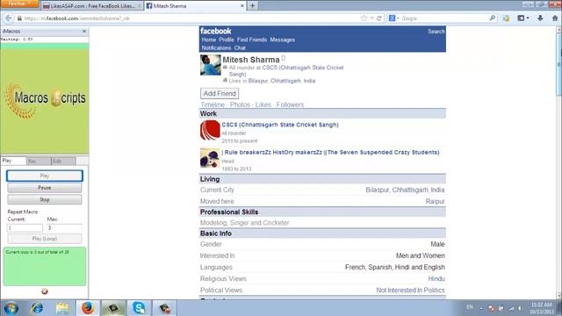Image resolution: width=562 pixels, height=316 pixels.
Task: Go to Facebook Home
Action: click(209, 39)
